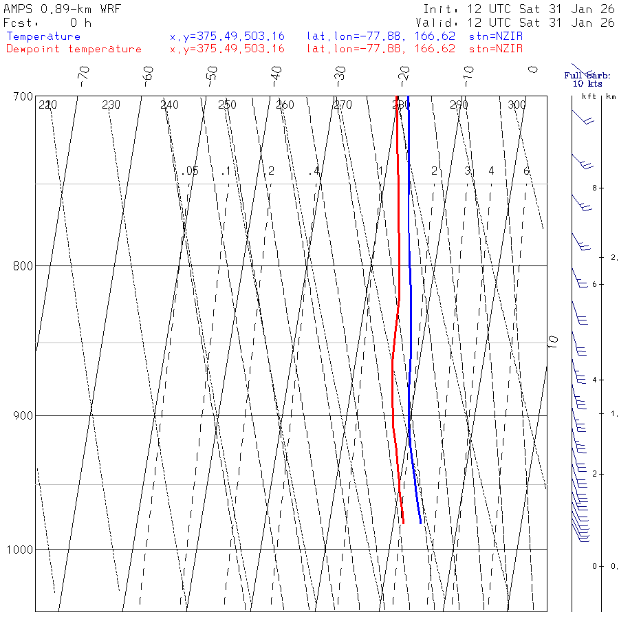619x619 pixels.
Task: Click the 250 potential temperature label
Action: 227,105
